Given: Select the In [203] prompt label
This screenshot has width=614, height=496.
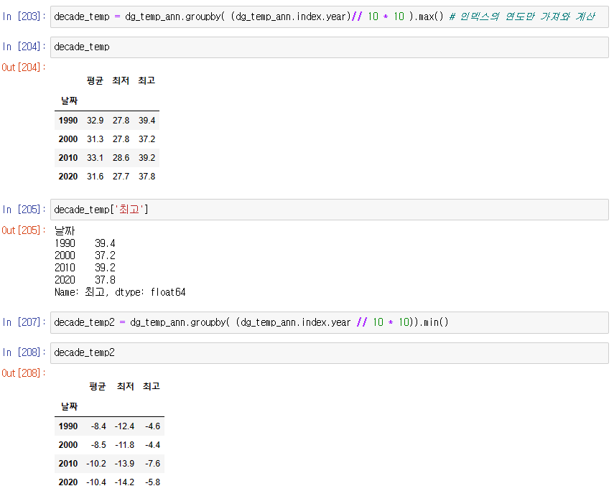Looking at the screenshot, I should pyautogui.click(x=24, y=17).
